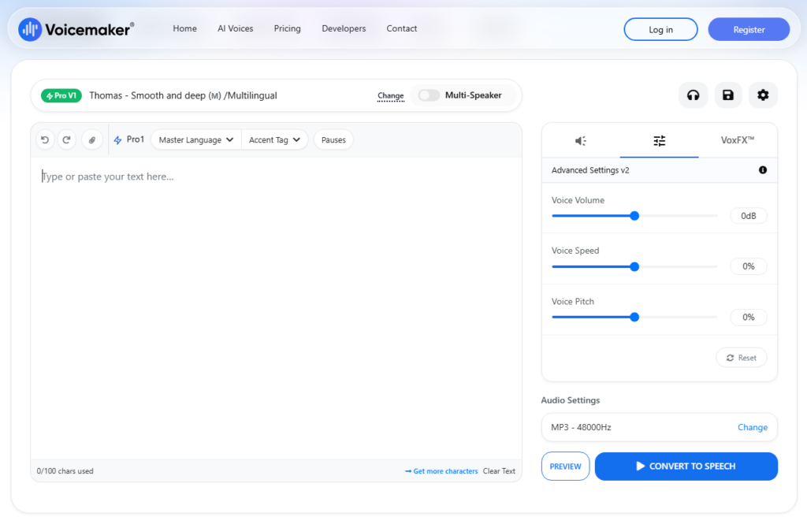Click the Voice Pitch 0% value box
This screenshot has height=524, width=807.
[749, 317]
